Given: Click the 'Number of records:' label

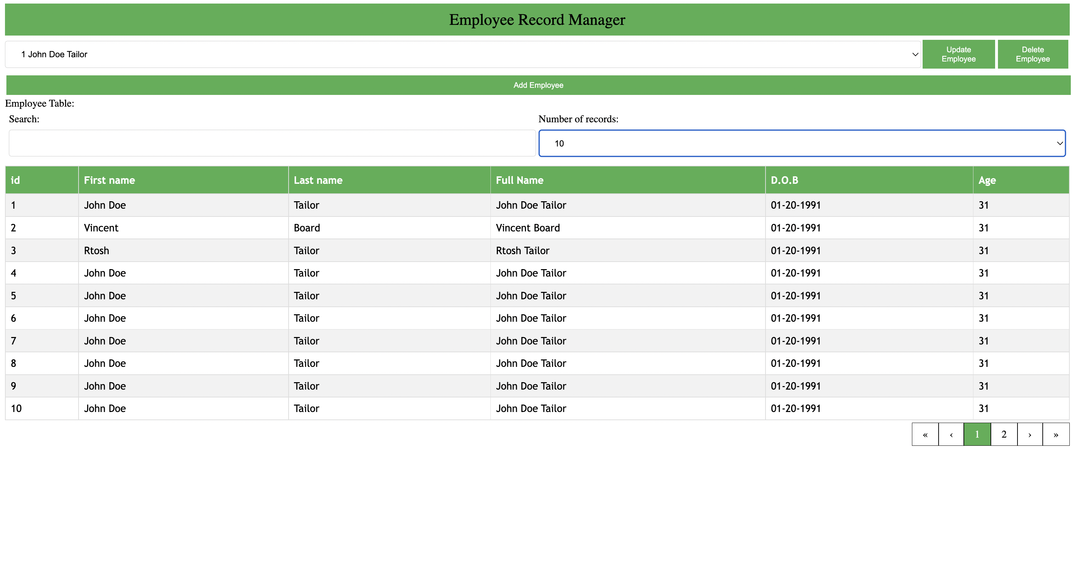Looking at the screenshot, I should pos(578,119).
